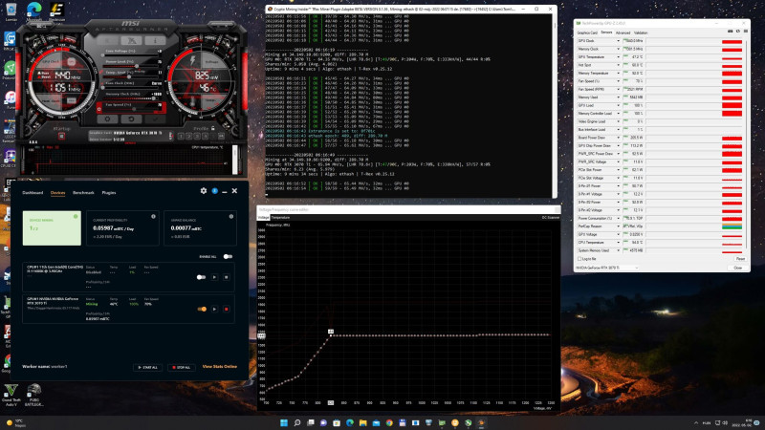
Task: Save Afterburner profile with the save icon
Action: 221,136
